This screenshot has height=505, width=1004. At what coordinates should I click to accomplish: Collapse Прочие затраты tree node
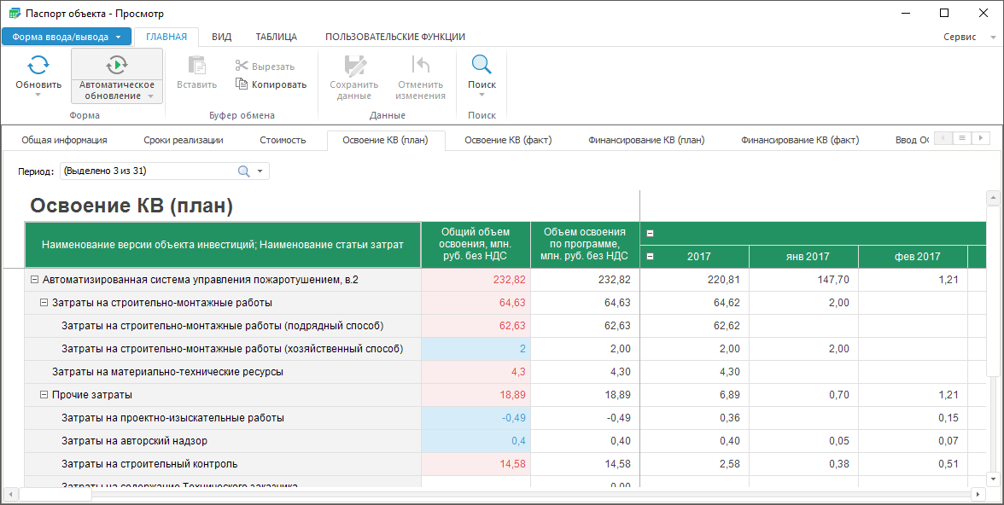click(x=44, y=395)
